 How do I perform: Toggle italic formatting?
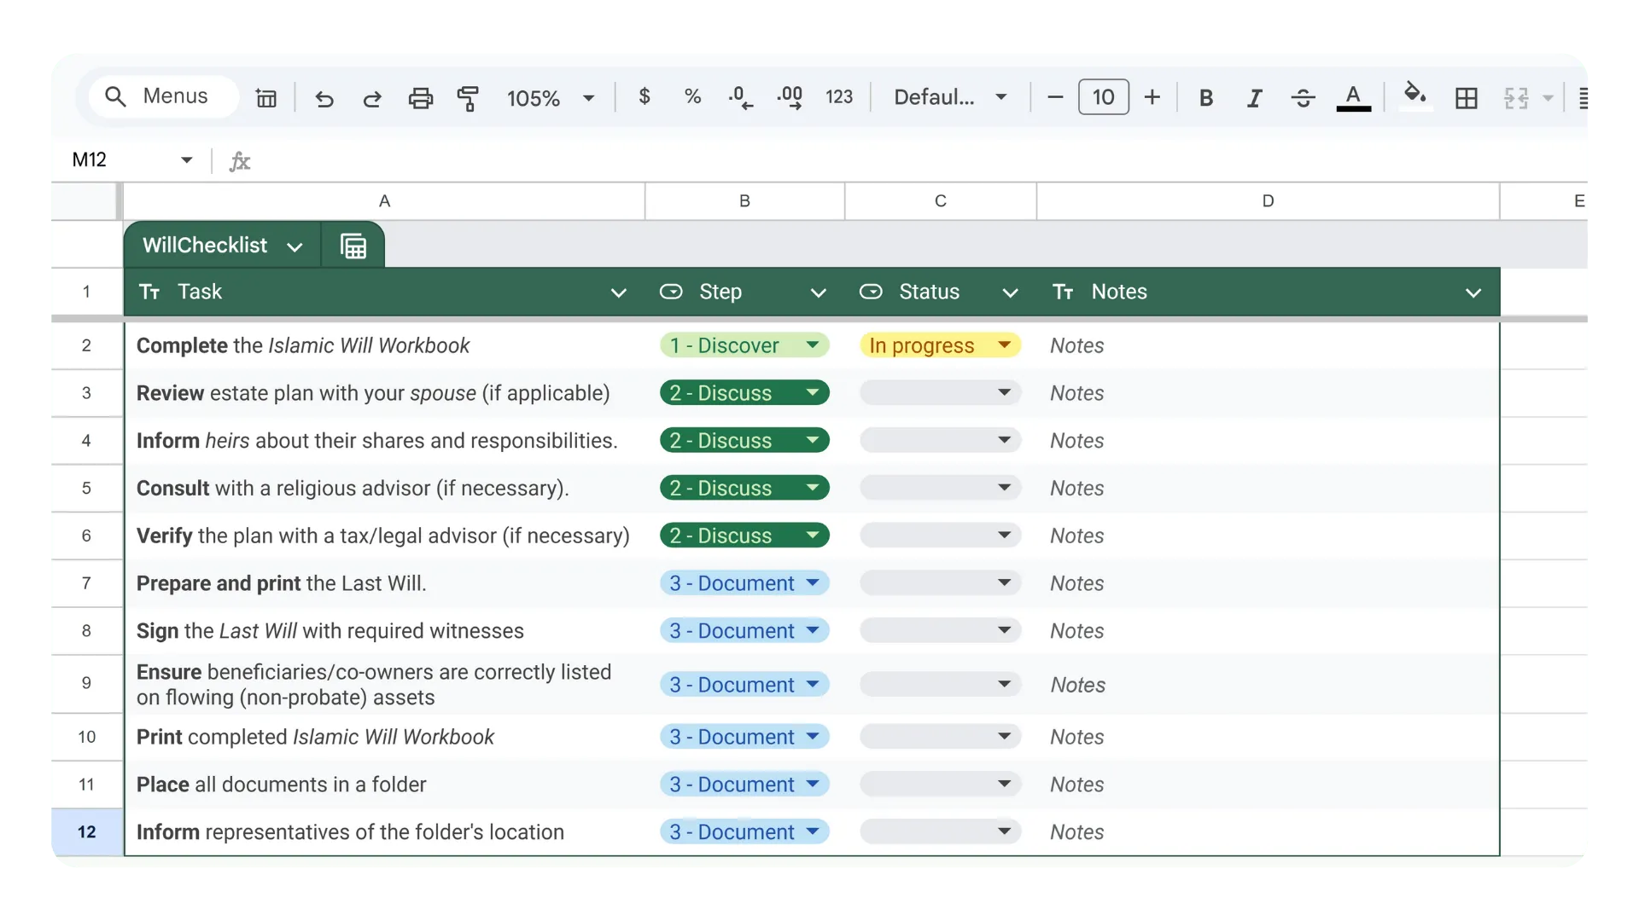click(x=1254, y=98)
